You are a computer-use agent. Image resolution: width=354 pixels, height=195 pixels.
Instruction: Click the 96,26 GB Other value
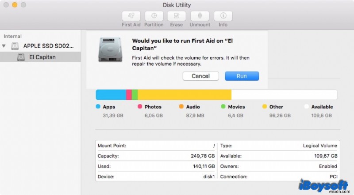tap(280, 116)
